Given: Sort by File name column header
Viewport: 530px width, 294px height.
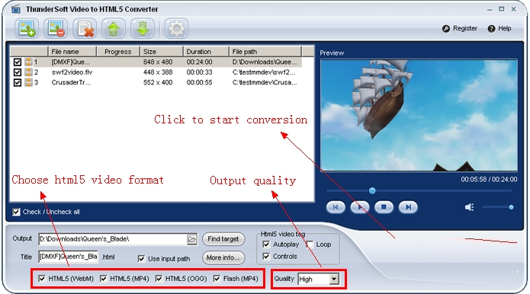Looking at the screenshot, I should point(72,52).
